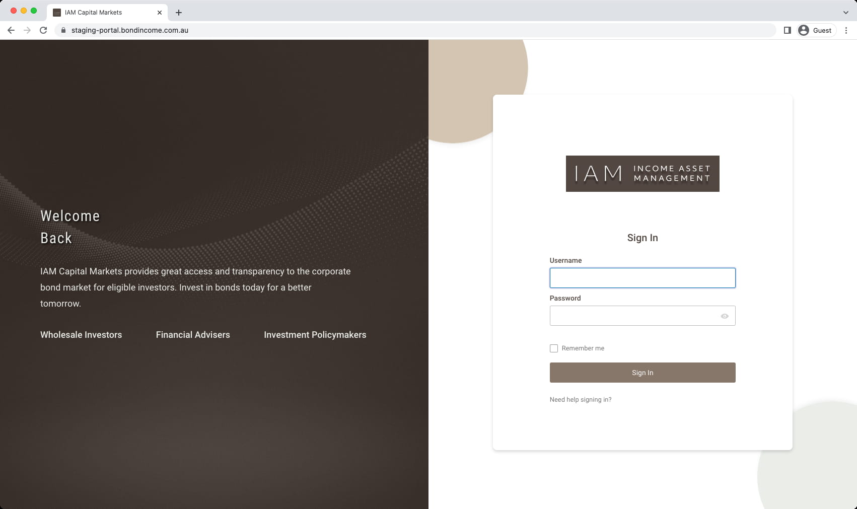Click into the Username input field

pyautogui.click(x=642, y=277)
